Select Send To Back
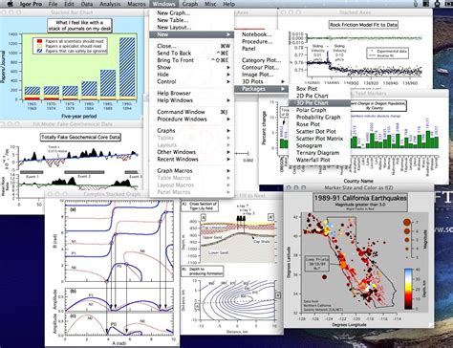This screenshot has height=348, width=453. pos(191,53)
